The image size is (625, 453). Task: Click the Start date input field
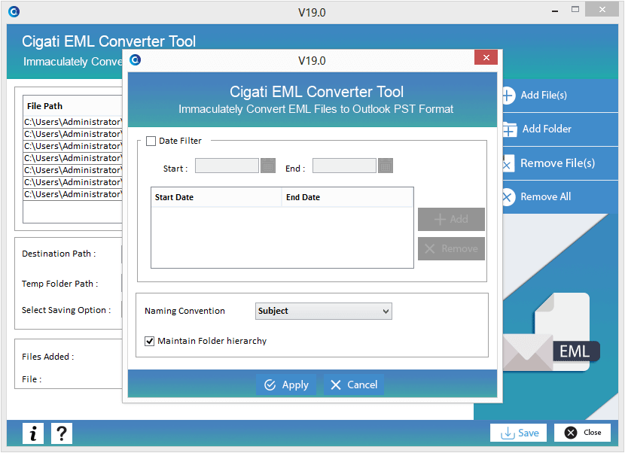point(227,166)
